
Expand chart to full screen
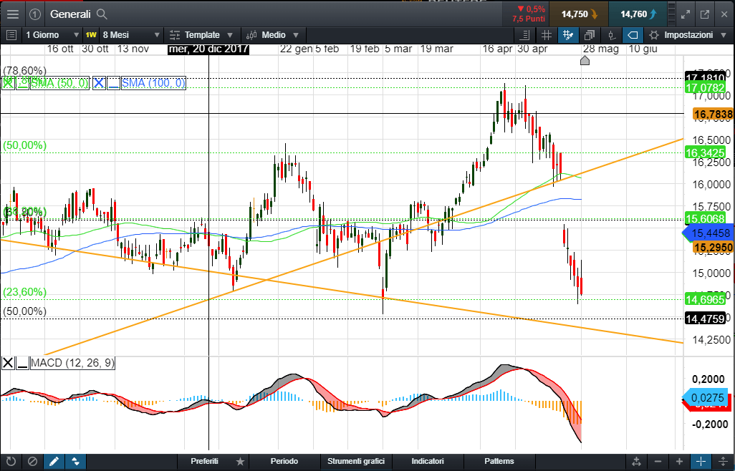(686, 14)
